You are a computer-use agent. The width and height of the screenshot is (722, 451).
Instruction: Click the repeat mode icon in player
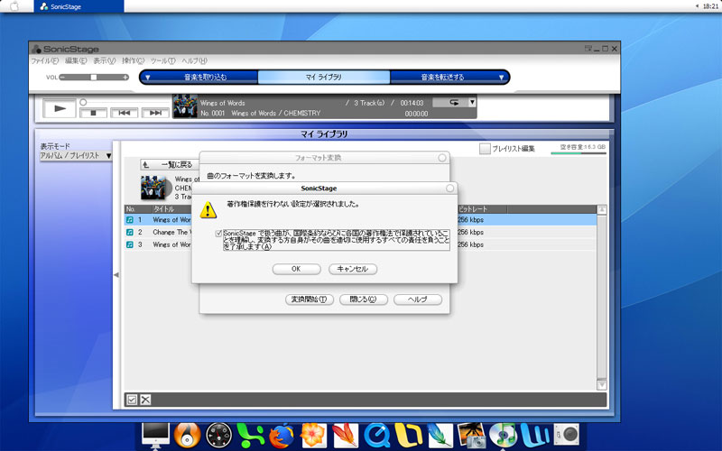point(454,102)
